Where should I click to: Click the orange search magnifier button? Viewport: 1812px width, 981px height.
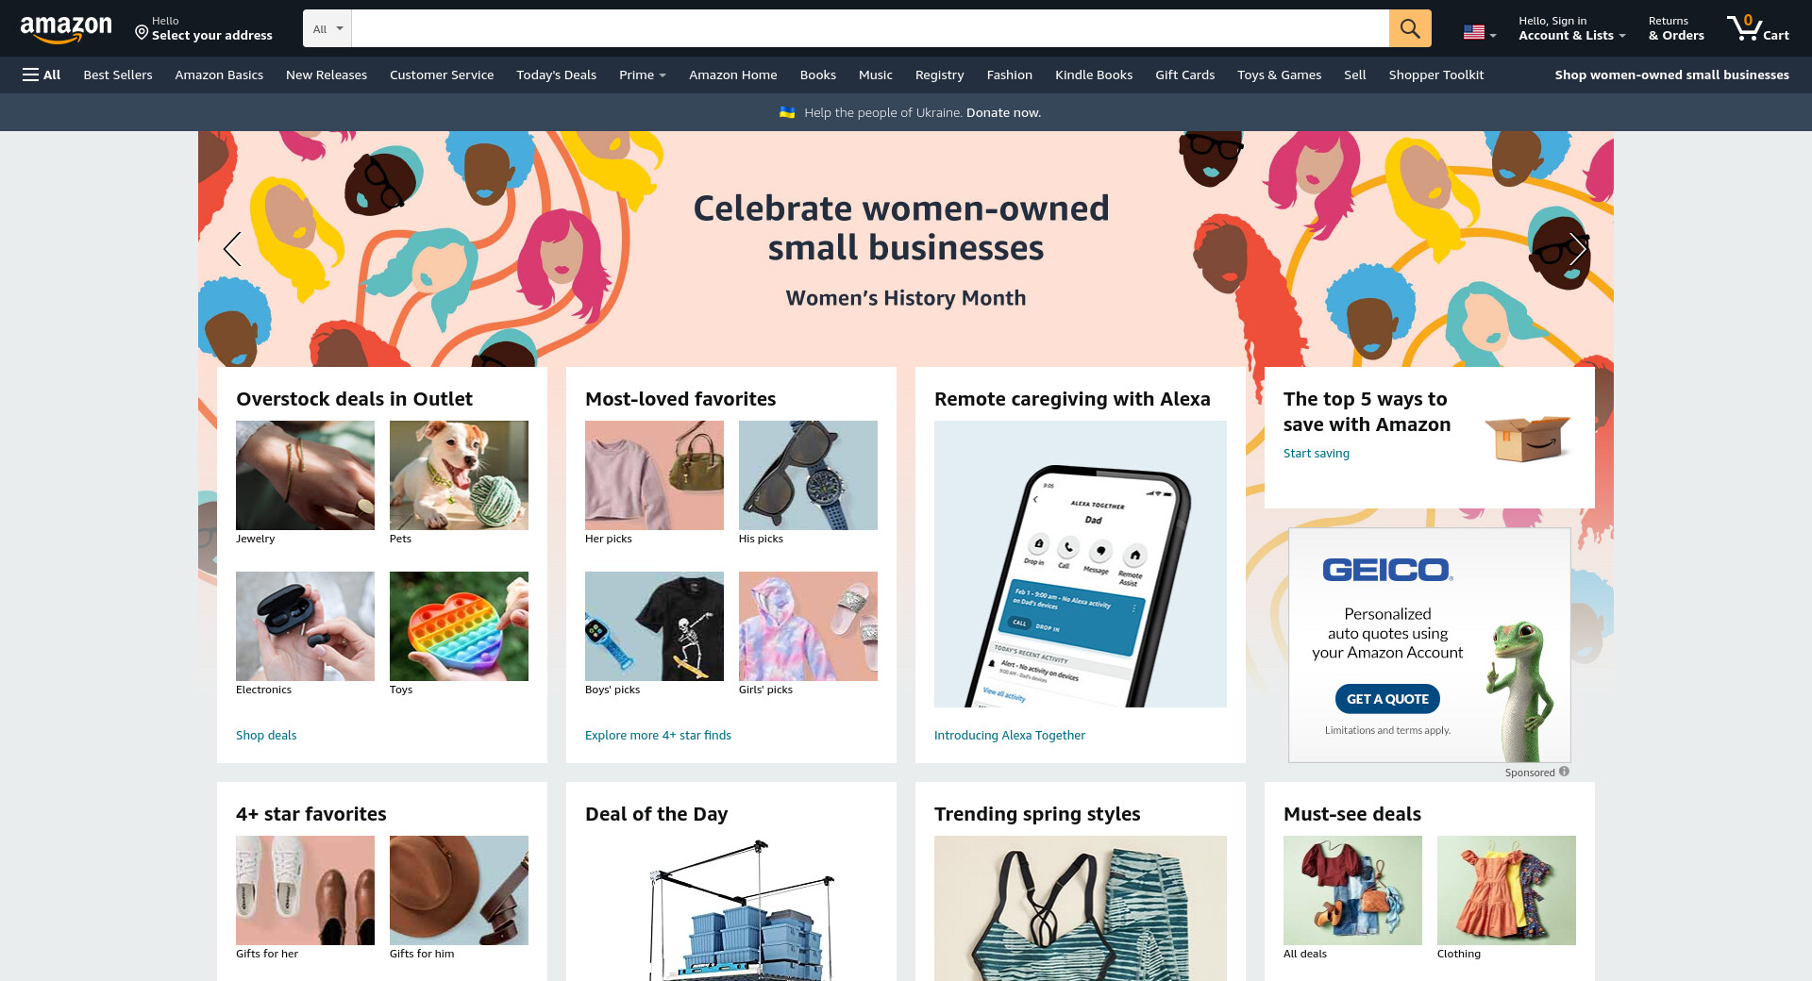(x=1410, y=28)
